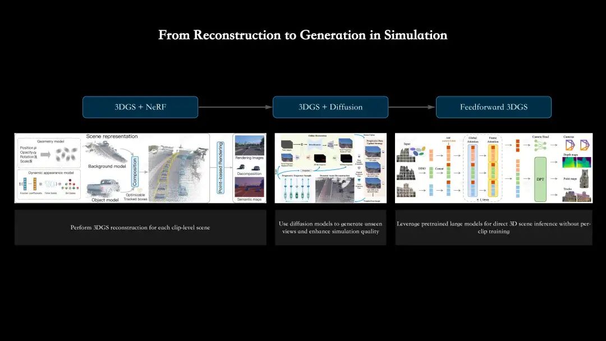This screenshot has height=341, width=606.
Task: Click the 'Dynamic appearance model' label
Action: [50, 173]
